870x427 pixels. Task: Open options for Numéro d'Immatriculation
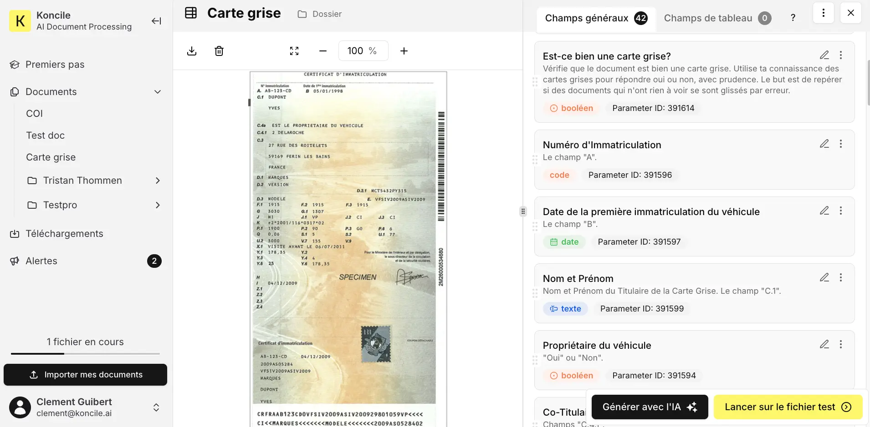pyautogui.click(x=841, y=144)
